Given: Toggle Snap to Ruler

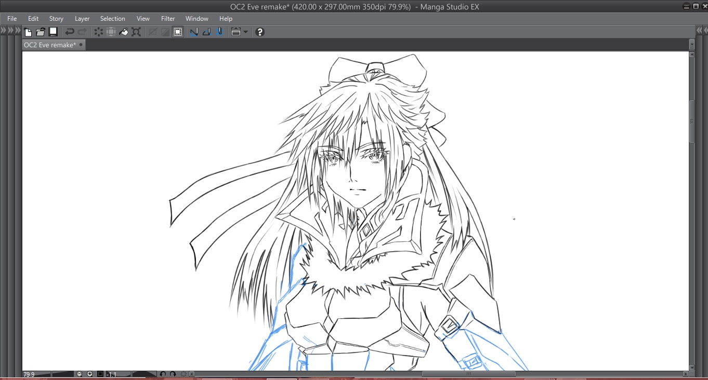Looking at the screenshot, I should (194, 32).
